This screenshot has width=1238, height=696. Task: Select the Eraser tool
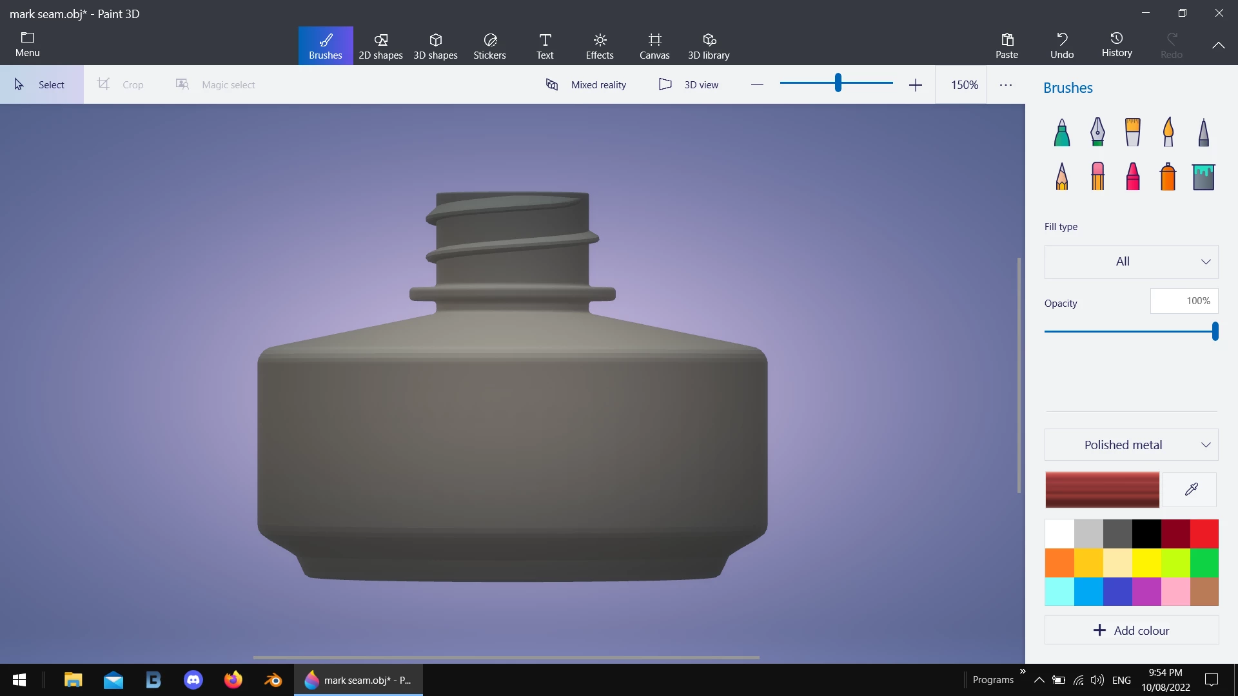click(x=1097, y=176)
